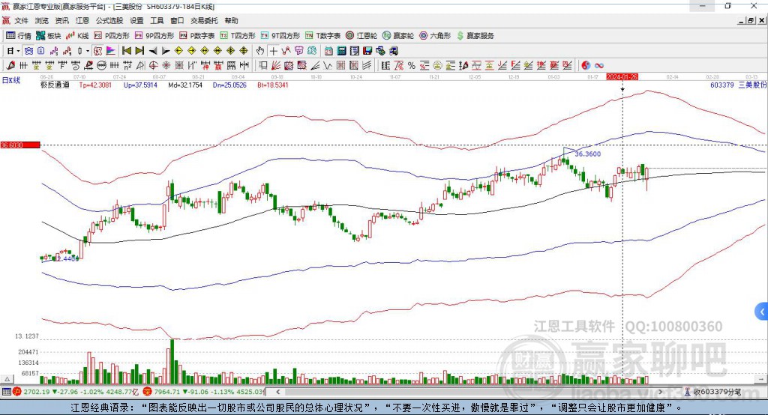The image size is (768, 415).
Task: Open the P四方形 Gann square tool
Action: click(x=112, y=36)
